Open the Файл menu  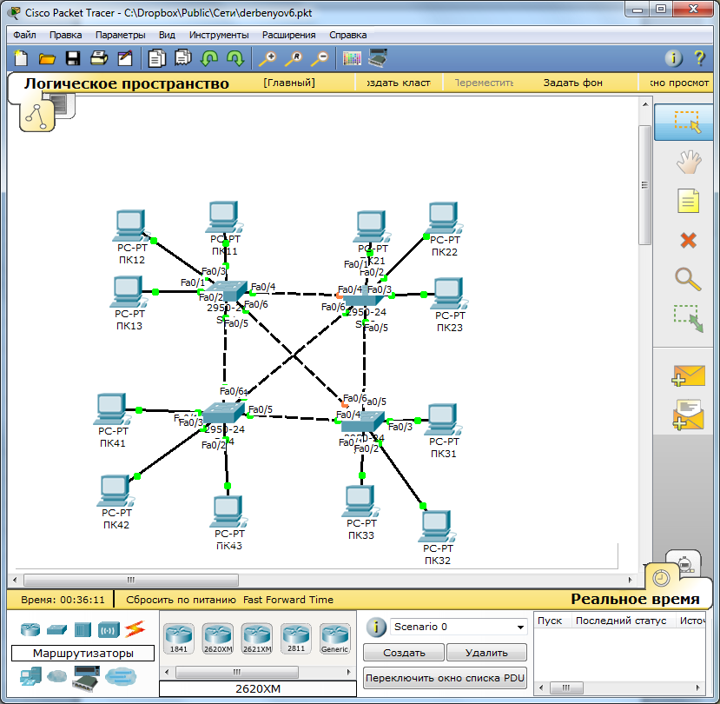[24, 35]
